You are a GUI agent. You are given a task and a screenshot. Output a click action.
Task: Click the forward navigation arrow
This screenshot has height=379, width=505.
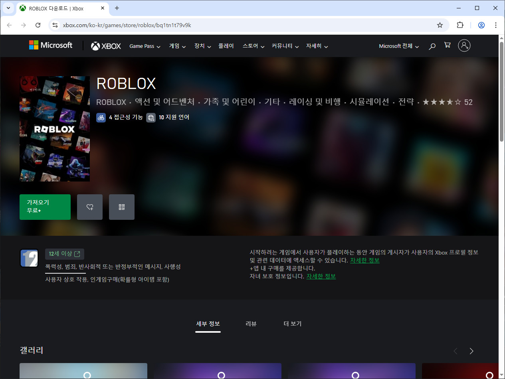pos(24,25)
